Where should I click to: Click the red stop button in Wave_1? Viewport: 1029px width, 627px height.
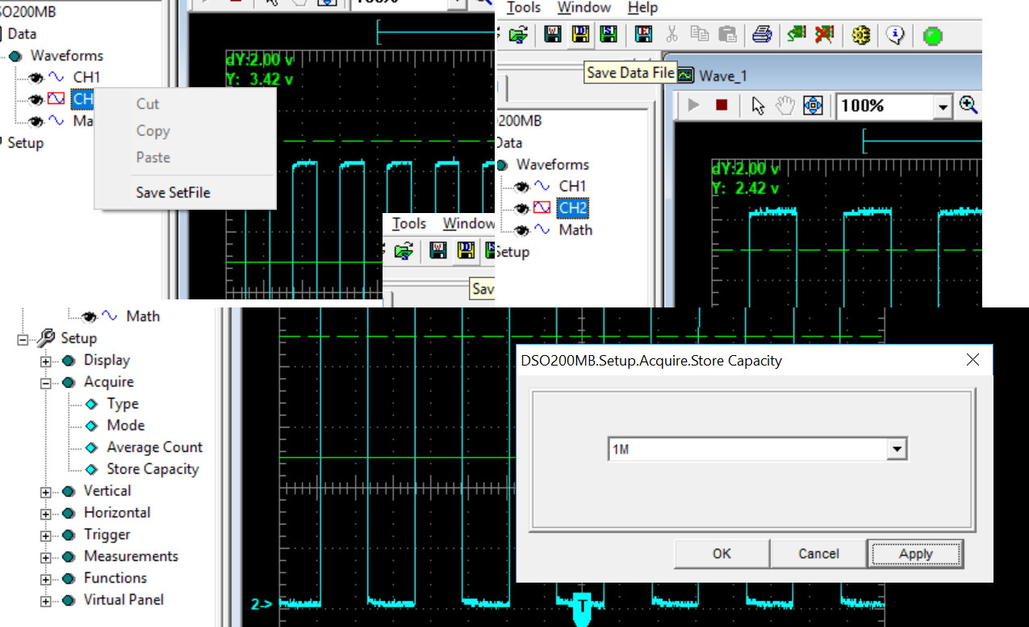coord(722,105)
